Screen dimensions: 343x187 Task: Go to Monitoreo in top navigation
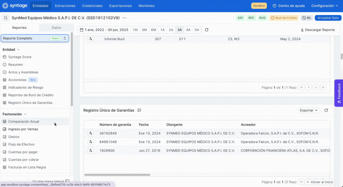pos(146,6)
